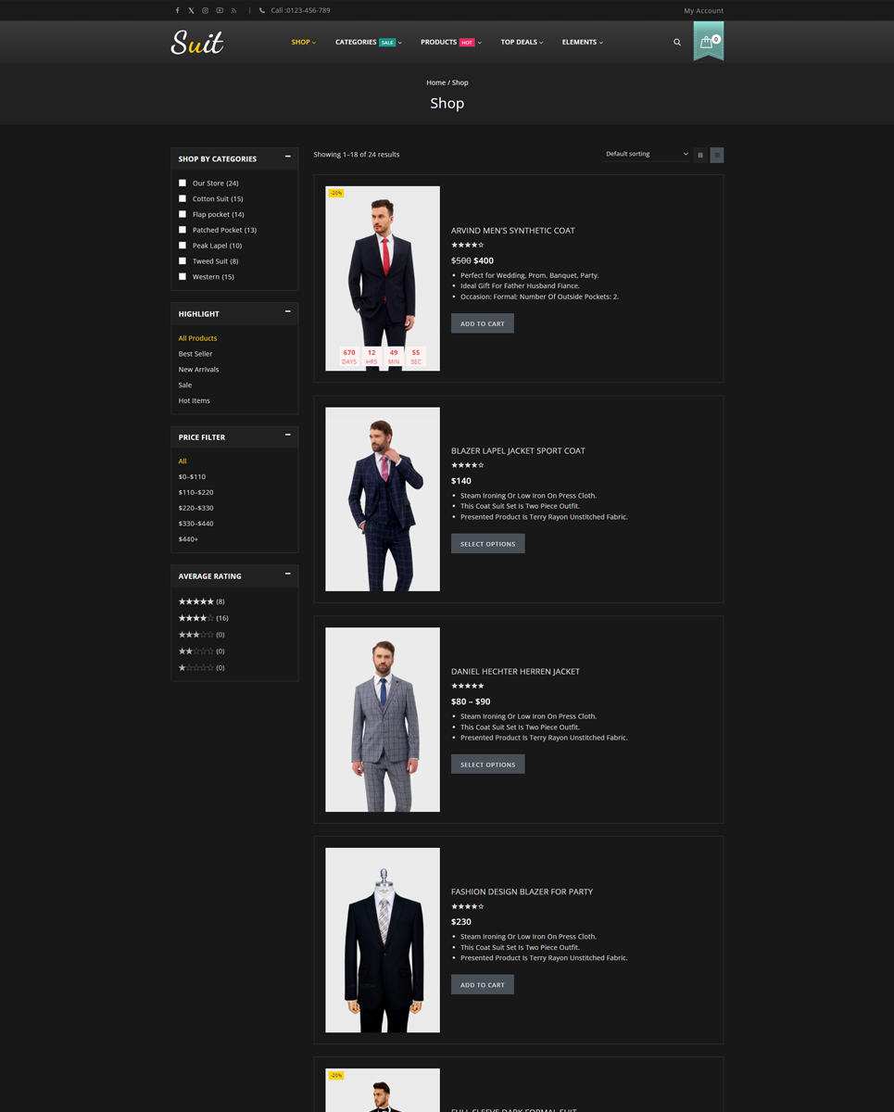The height and width of the screenshot is (1112, 894).
Task: Open the Top Deals menu
Action: click(522, 43)
